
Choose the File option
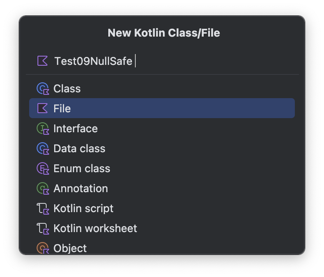point(62,109)
